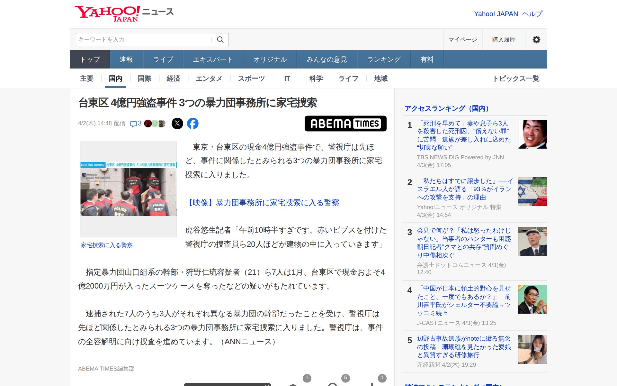Click the police raid article thumbnail
Image resolution: width=617 pixels, height=386 pixels.
point(128,189)
